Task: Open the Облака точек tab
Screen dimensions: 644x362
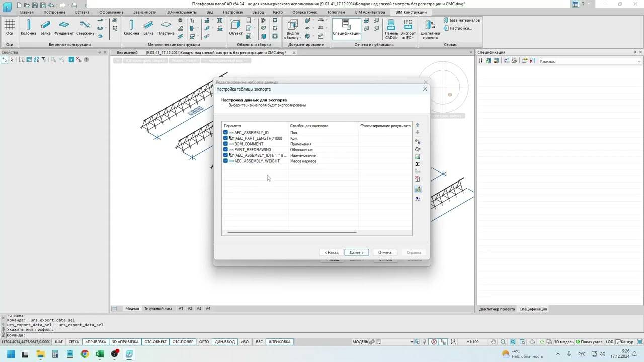Action: click(x=304, y=12)
